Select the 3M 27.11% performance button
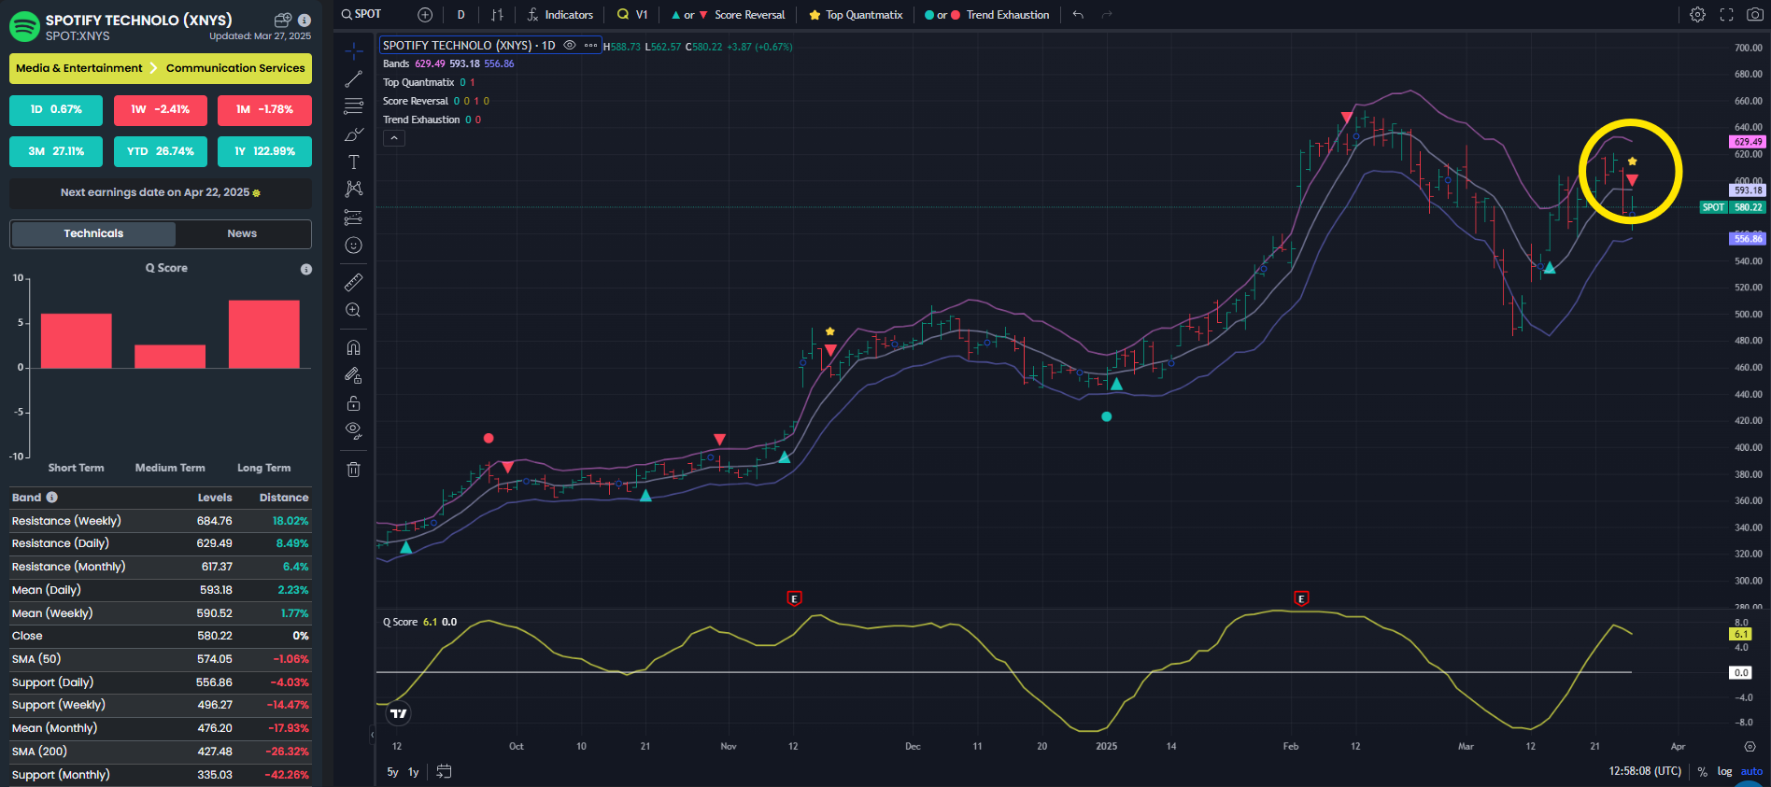 click(x=56, y=151)
